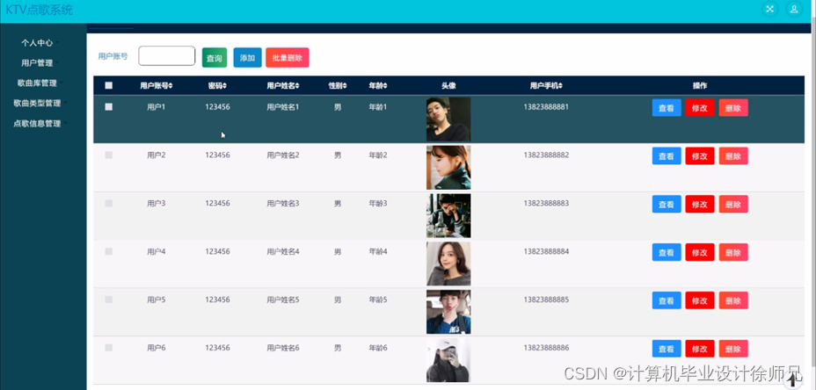Click phone number 13823888886
The height and width of the screenshot is (390, 816).
tap(546, 348)
